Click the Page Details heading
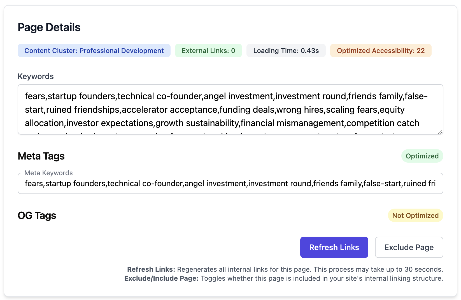Screen dimensions: 461x300 point(49,27)
